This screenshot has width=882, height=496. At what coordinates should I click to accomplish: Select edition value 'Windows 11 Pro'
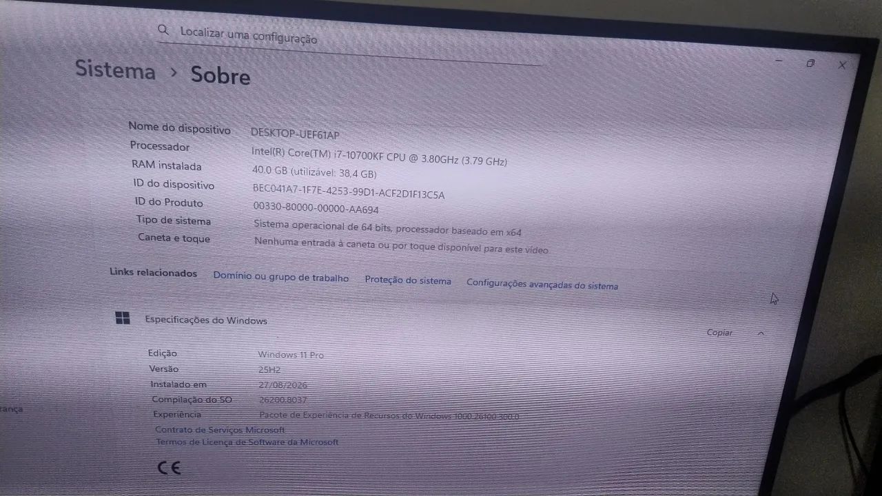point(291,355)
